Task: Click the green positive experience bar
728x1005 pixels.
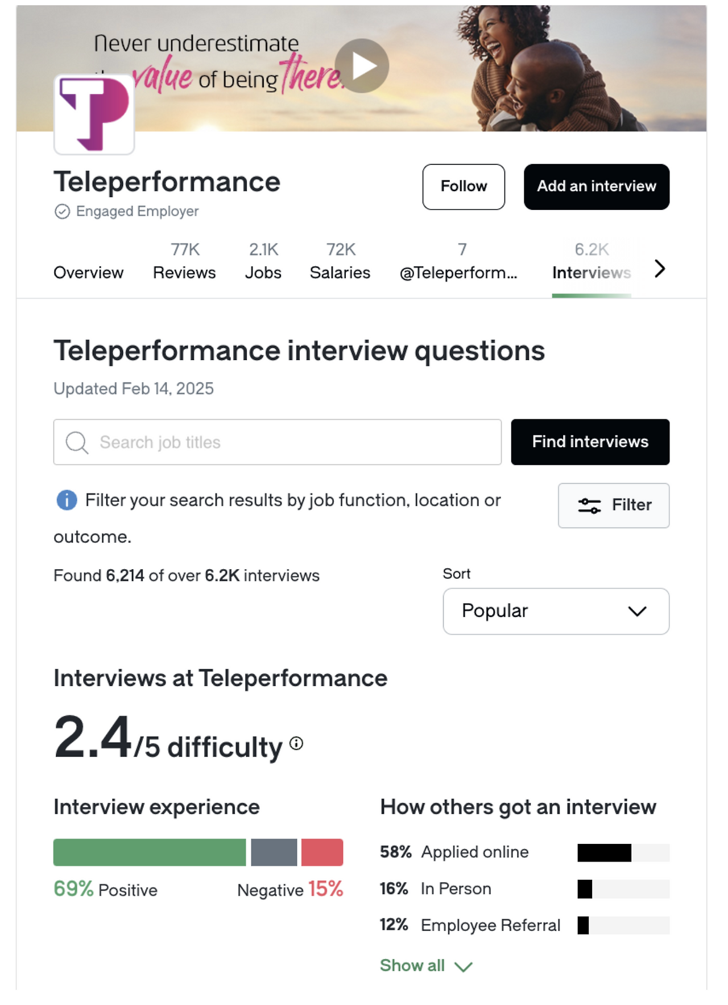Action: (x=150, y=852)
